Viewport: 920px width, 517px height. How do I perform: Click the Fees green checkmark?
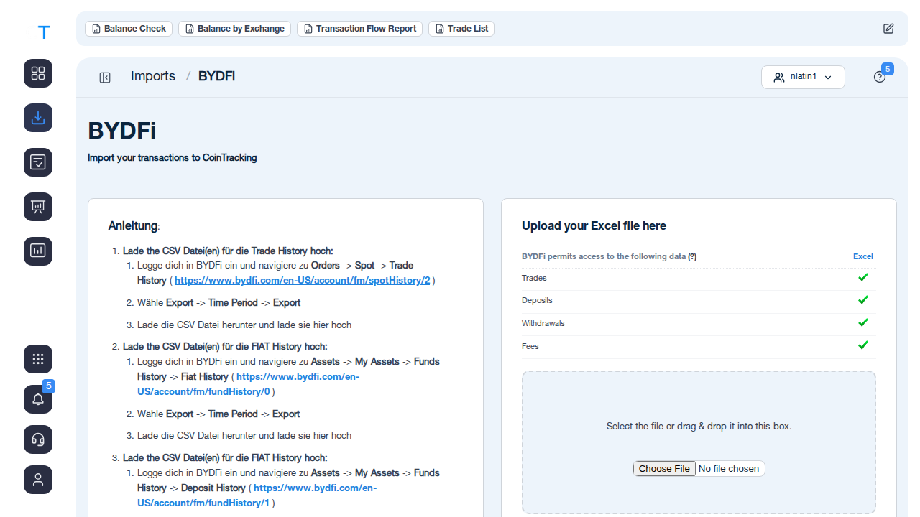863,345
